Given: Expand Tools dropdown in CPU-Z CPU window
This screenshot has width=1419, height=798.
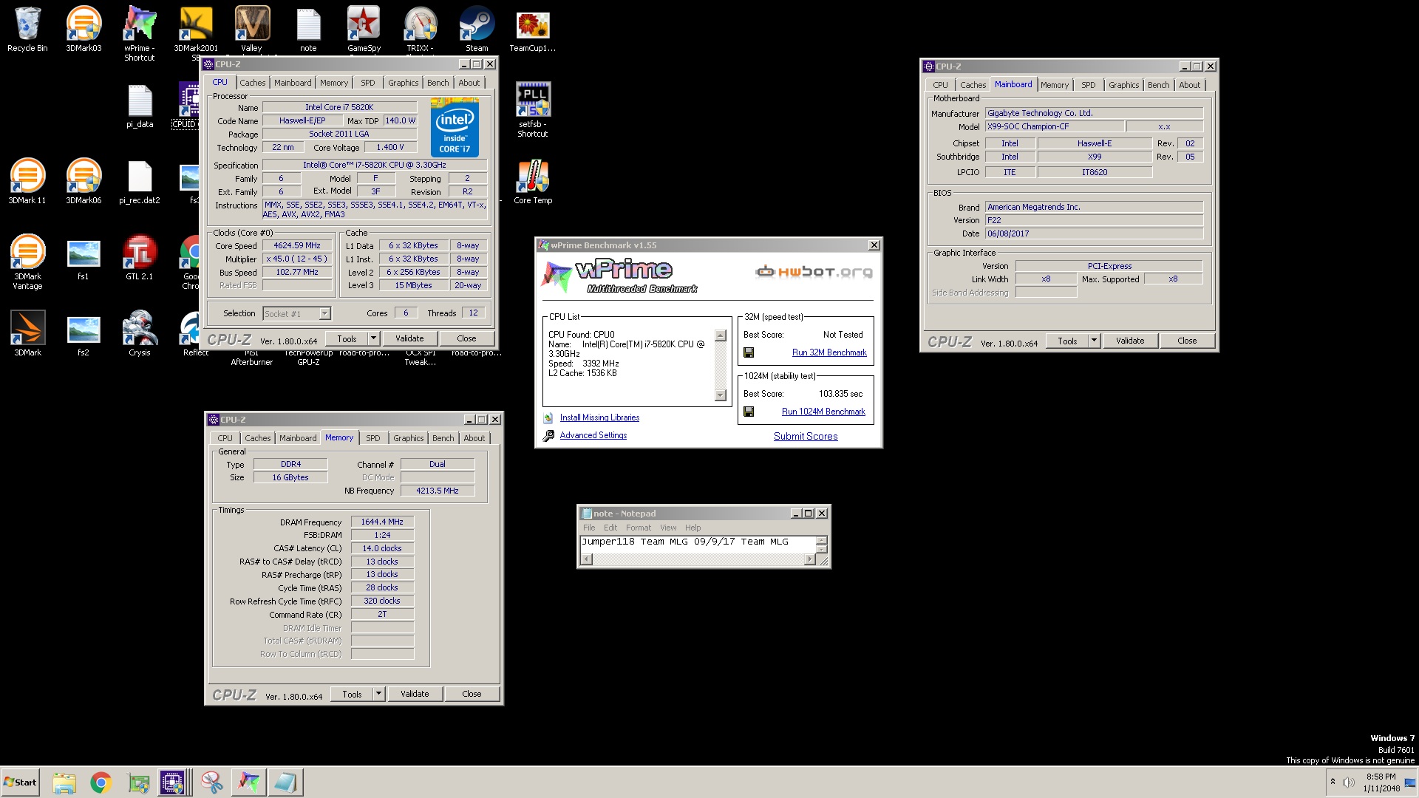Looking at the screenshot, I should [373, 339].
